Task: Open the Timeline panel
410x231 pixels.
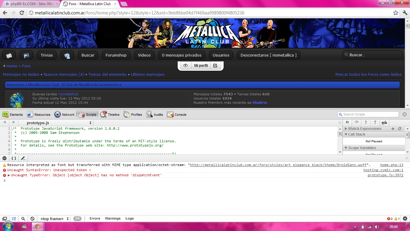Action: 110,114
